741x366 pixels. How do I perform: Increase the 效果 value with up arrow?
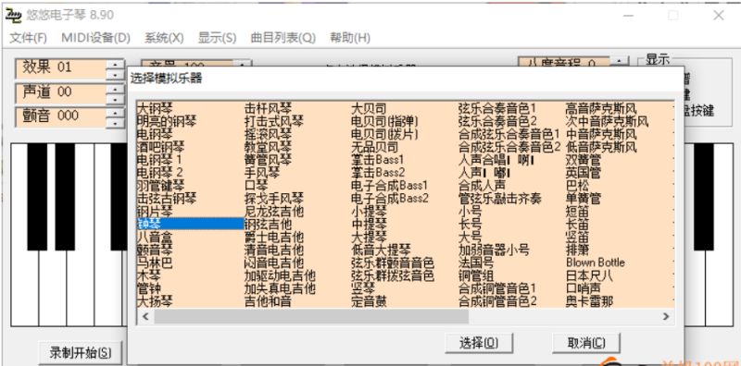[115, 64]
